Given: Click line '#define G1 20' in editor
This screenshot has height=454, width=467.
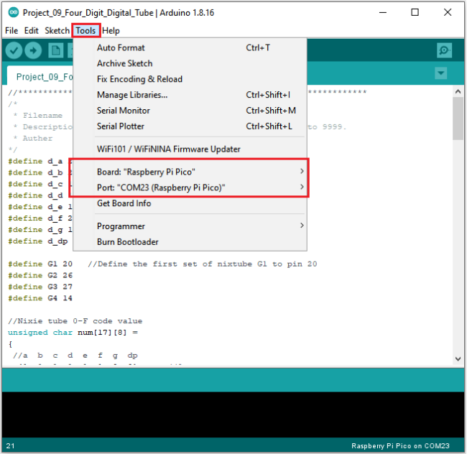Looking at the screenshot, I should (x=40, y=264).
